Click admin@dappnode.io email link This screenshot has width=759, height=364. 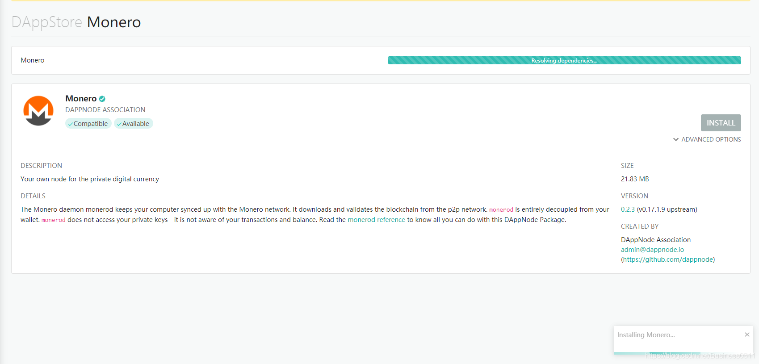652,250
